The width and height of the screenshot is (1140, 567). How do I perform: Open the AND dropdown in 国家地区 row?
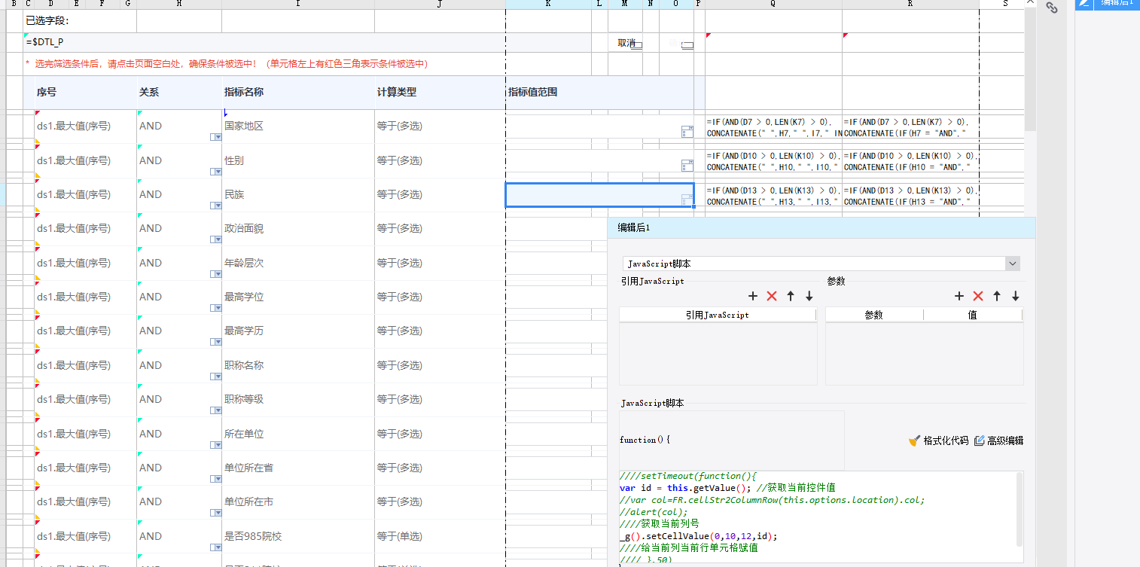pos(216,138)
